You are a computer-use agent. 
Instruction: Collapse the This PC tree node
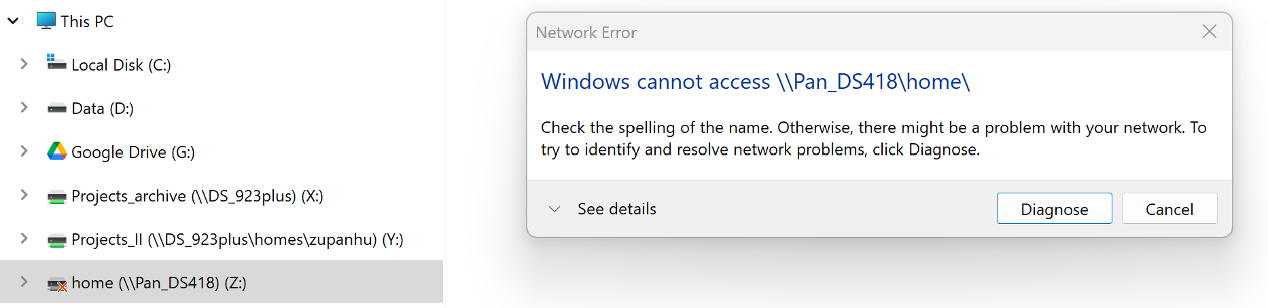pyautogui.click(x=13, y=21)
